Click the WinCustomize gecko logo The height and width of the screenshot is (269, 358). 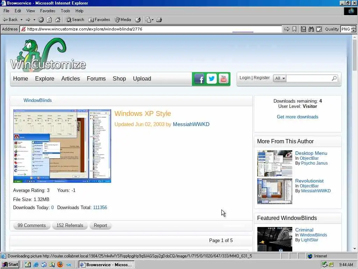click(x=48, y=54)
